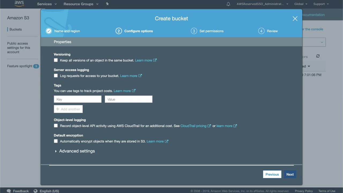Click external link icon beside CloudTrail pricing
Image resolution: width=343 pixels, height=193 pixels.
209,126
